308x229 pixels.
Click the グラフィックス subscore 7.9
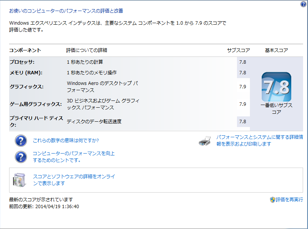pyautogui.click(x=243, y=87)
